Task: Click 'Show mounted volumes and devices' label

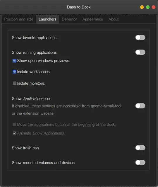Action: [x=43, y=163]
